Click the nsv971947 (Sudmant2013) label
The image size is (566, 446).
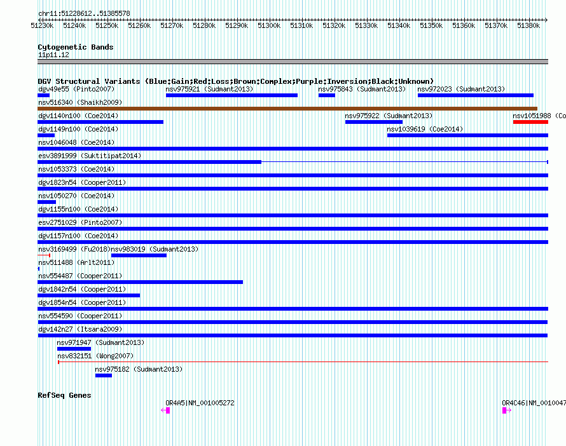(x=100, y=342)
